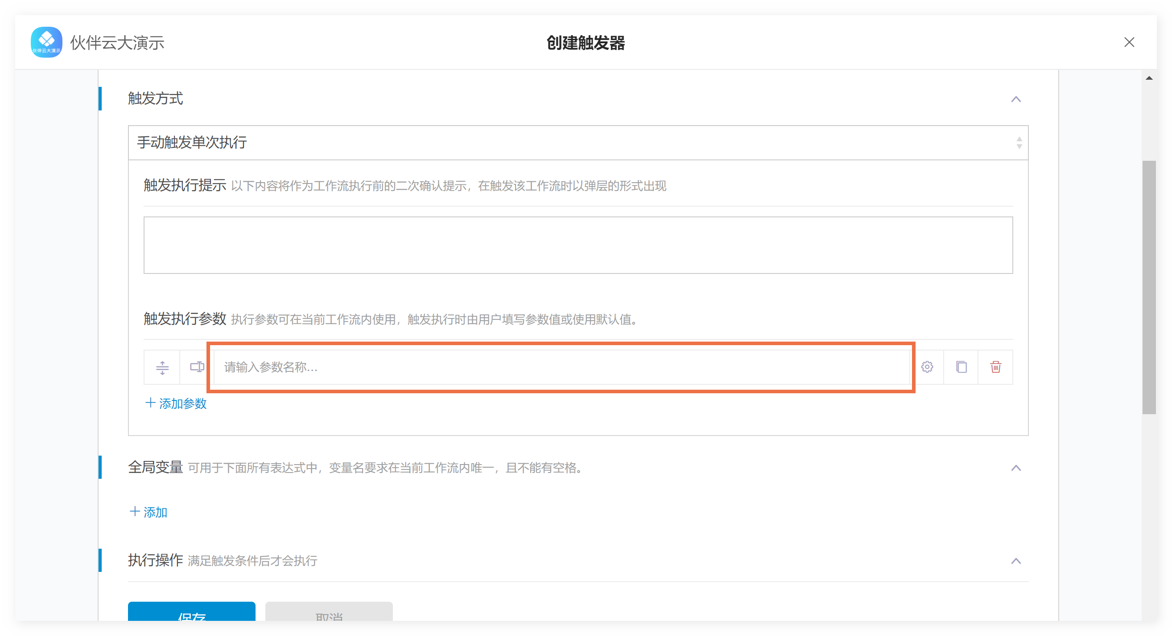Open parameter settings gear icon

pos(927,367)
